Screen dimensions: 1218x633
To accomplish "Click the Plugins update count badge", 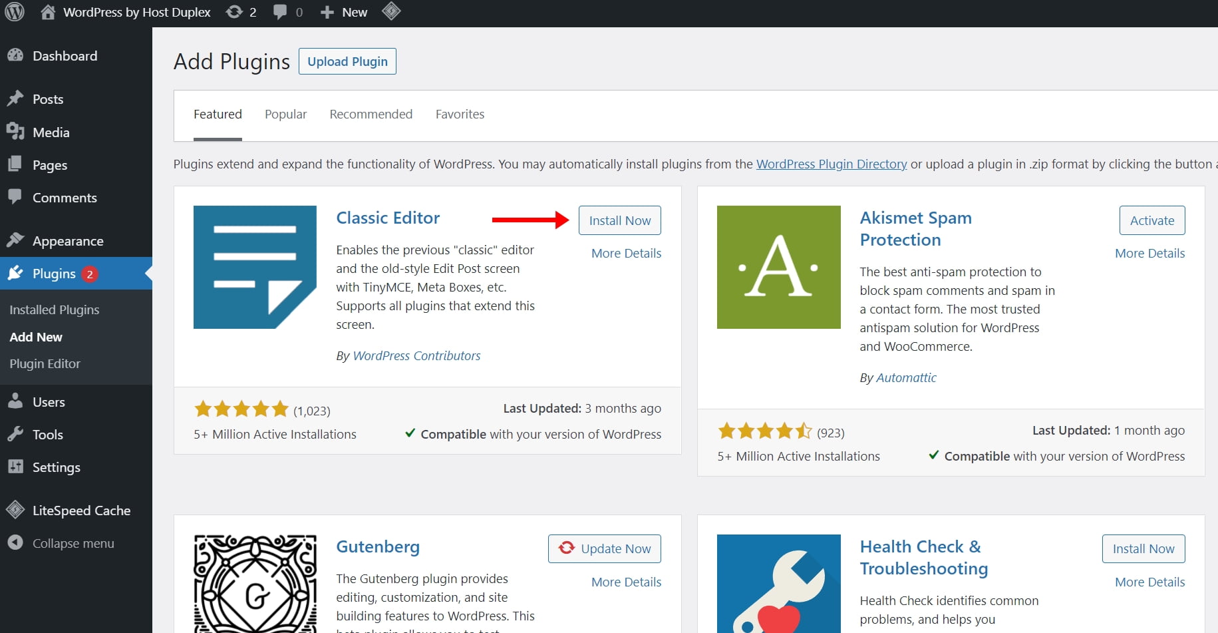I will [90, 274].
